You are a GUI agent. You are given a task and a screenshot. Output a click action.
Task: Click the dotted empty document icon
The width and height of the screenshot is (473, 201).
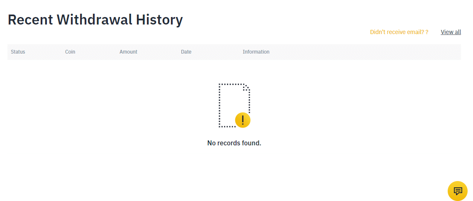[x=234, y=105]
